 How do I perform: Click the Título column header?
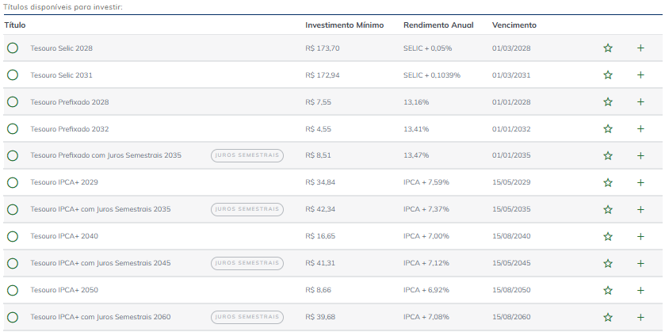coord(15,25)
